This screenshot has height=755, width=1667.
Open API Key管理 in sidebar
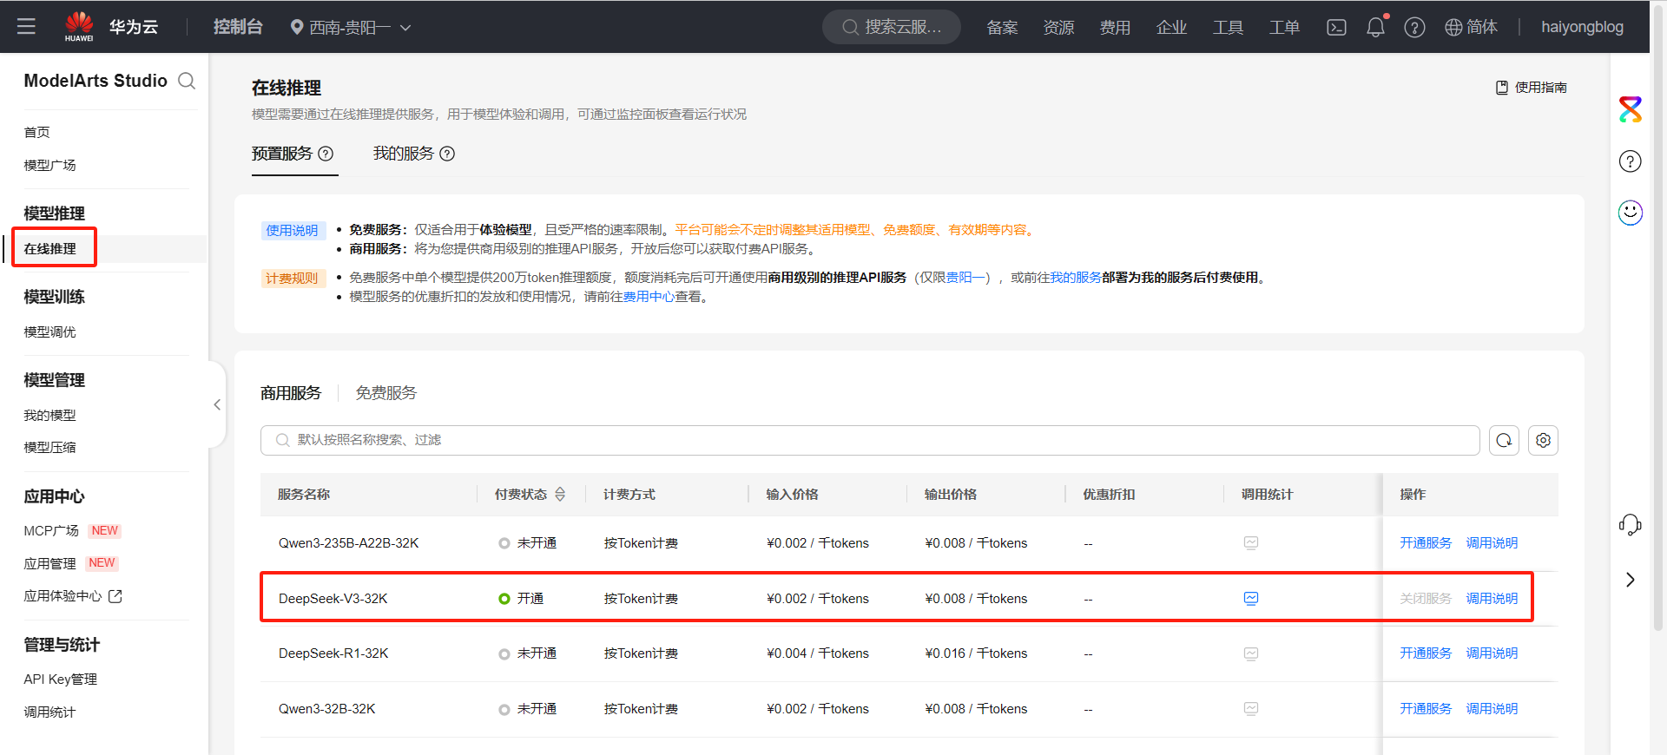tap(61, 679)
